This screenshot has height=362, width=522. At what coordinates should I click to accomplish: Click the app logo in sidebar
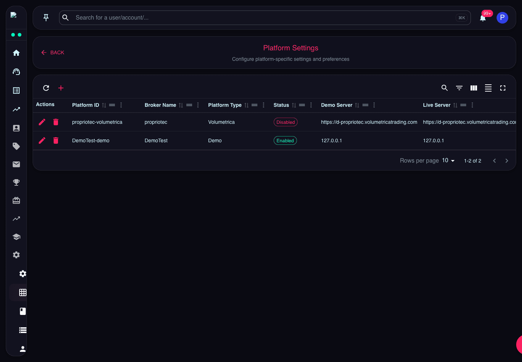(14, 15)
